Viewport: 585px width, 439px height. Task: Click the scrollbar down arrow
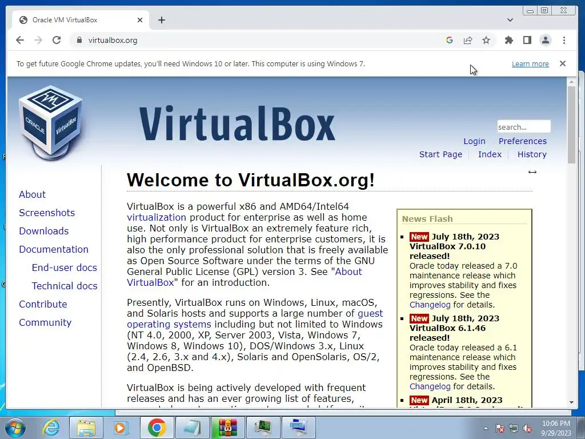571,402
